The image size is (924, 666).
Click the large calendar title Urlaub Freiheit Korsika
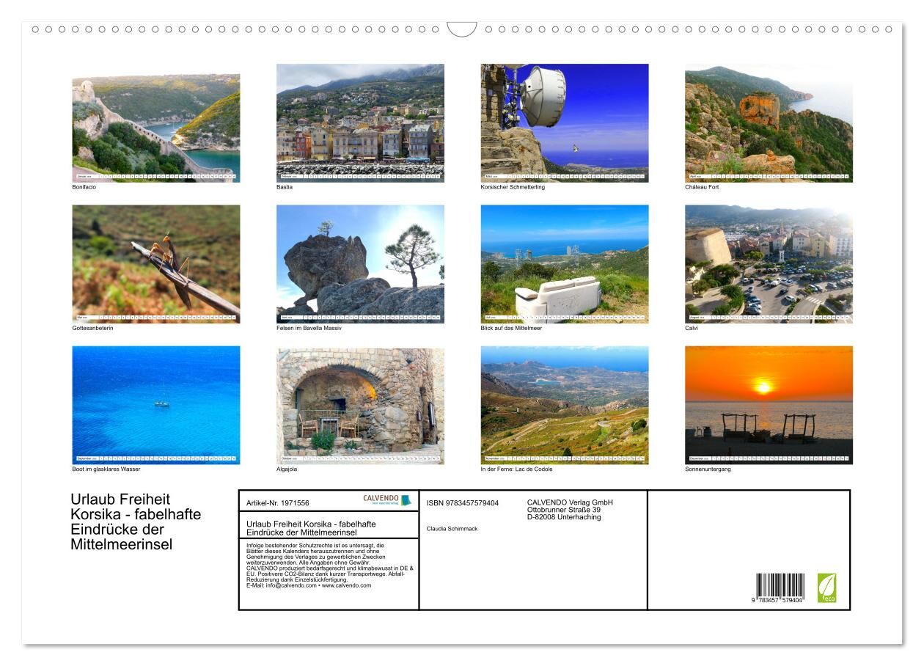(136, 522)
